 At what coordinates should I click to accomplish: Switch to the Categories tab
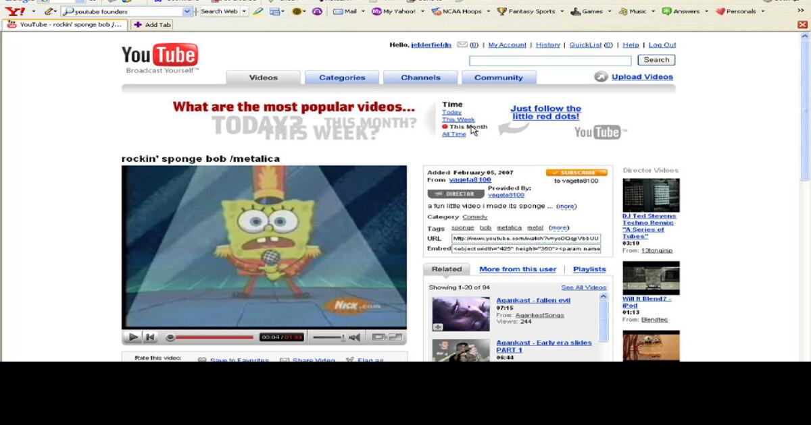click(341, 77)
